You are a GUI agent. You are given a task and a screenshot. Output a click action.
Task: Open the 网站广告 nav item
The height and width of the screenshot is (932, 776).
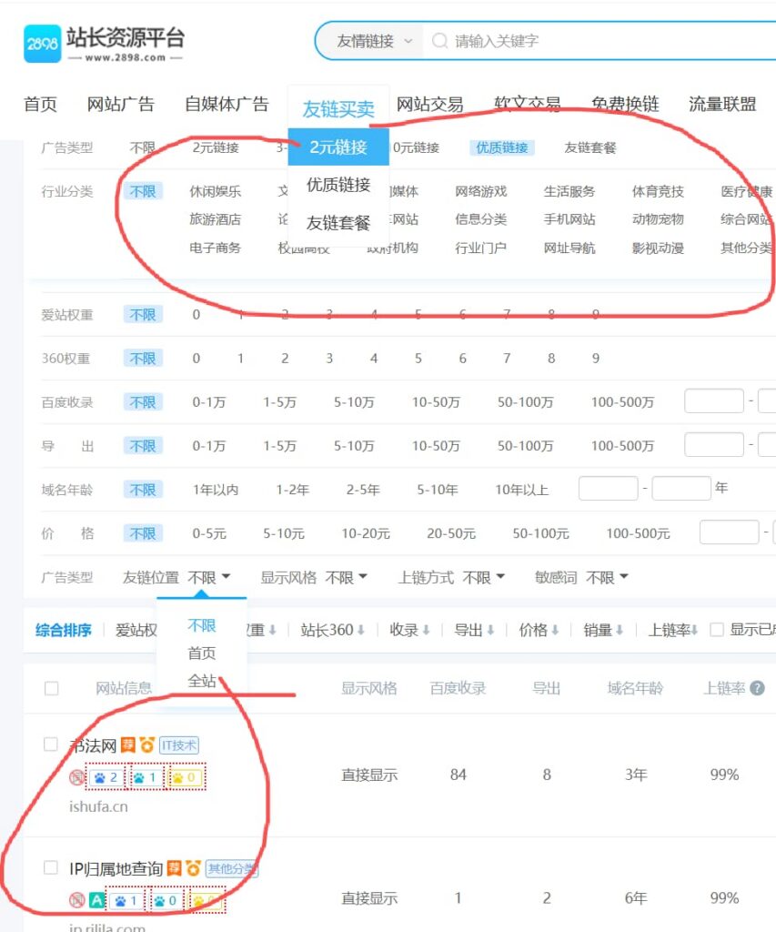click(121, 104)
